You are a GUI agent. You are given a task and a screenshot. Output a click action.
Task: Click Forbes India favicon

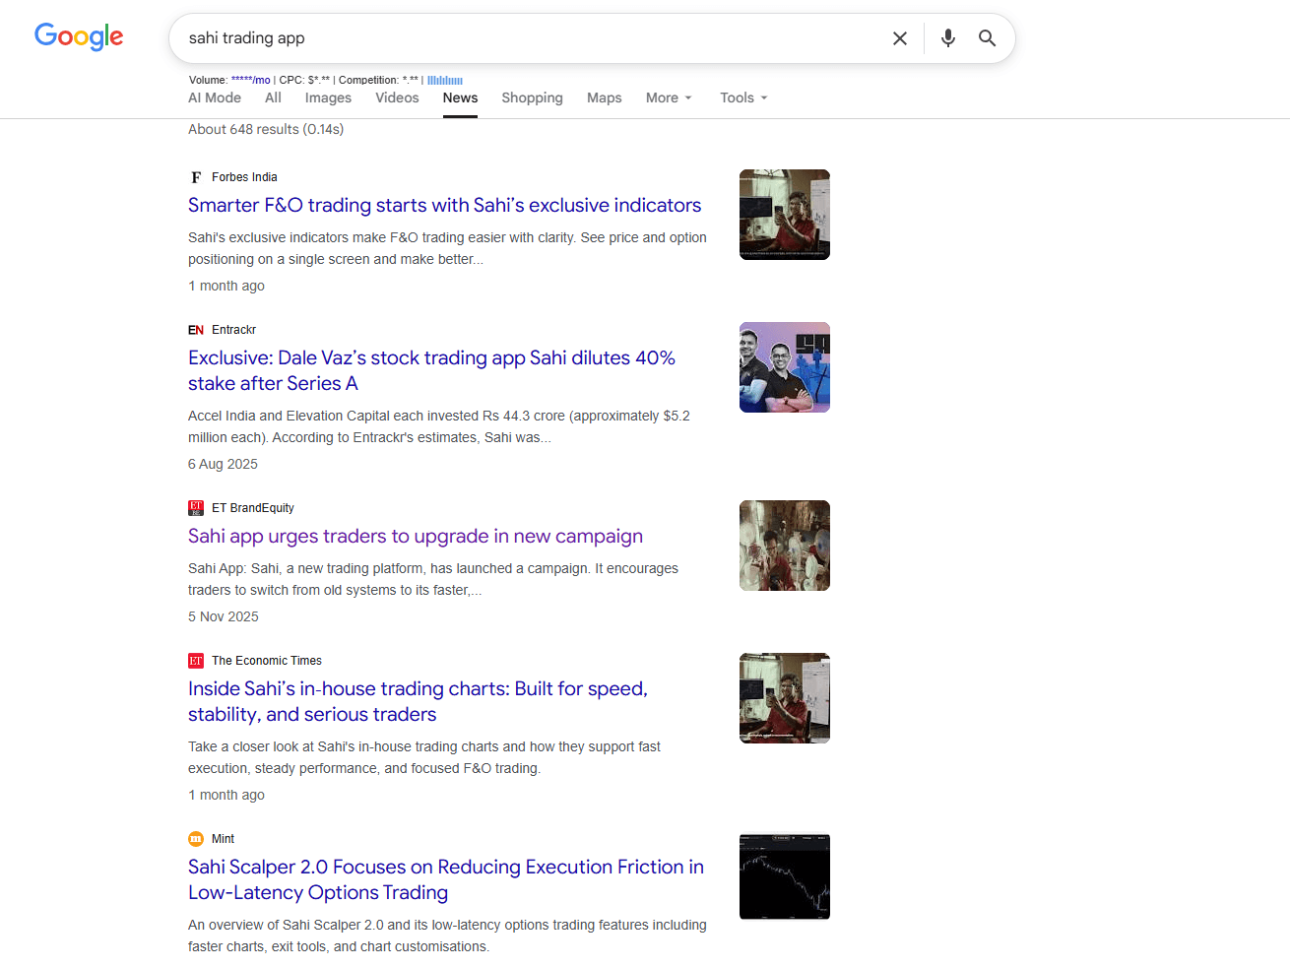click(196, 177)
